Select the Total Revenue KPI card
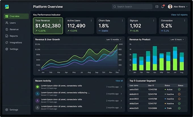 48,26
